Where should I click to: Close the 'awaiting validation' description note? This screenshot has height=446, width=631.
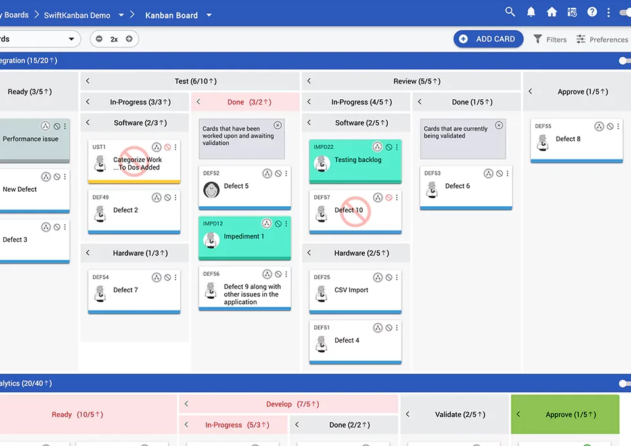[x=277, y=125]
